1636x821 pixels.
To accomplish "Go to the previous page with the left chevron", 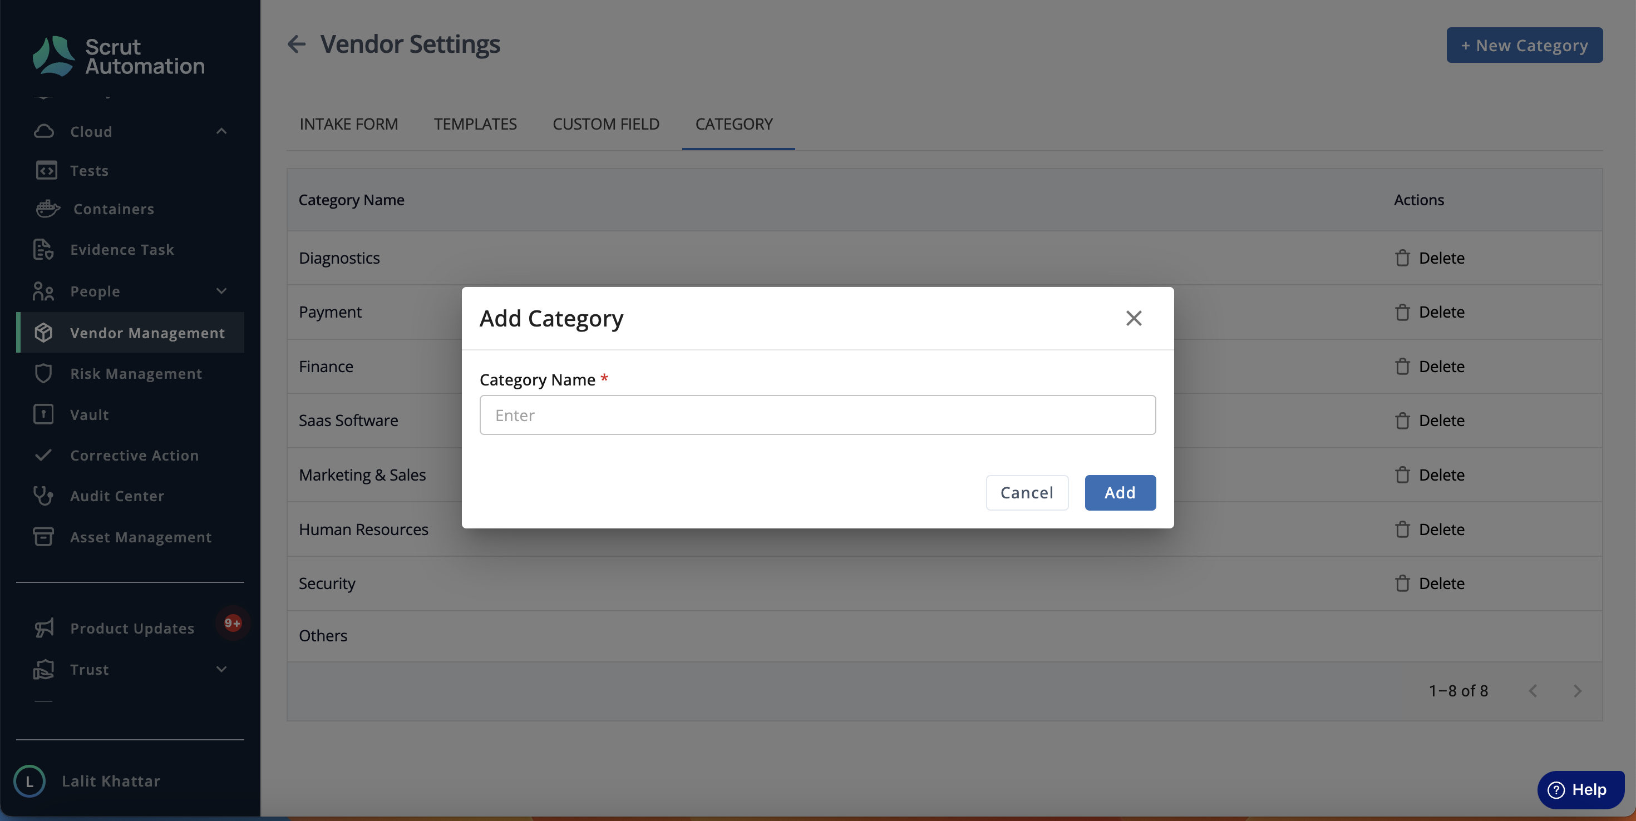I will (1533, 691).
